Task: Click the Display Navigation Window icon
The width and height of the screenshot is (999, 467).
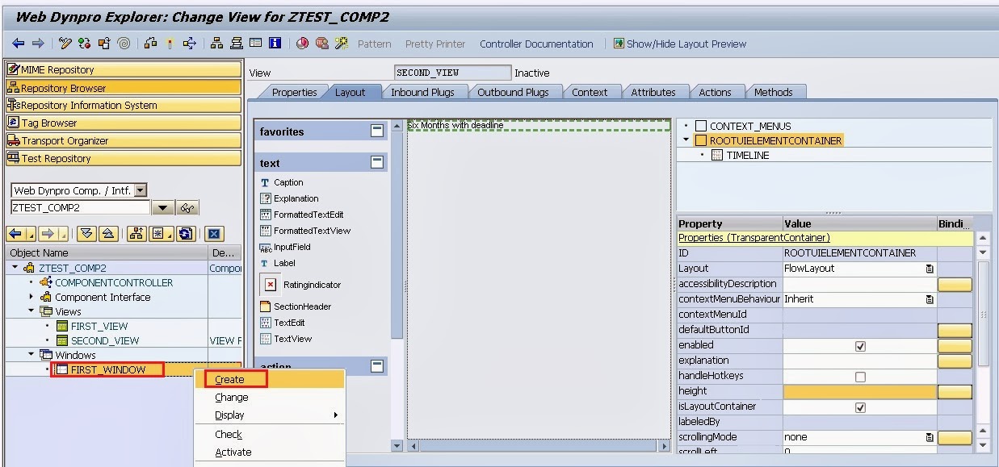Action: point(237,44)
